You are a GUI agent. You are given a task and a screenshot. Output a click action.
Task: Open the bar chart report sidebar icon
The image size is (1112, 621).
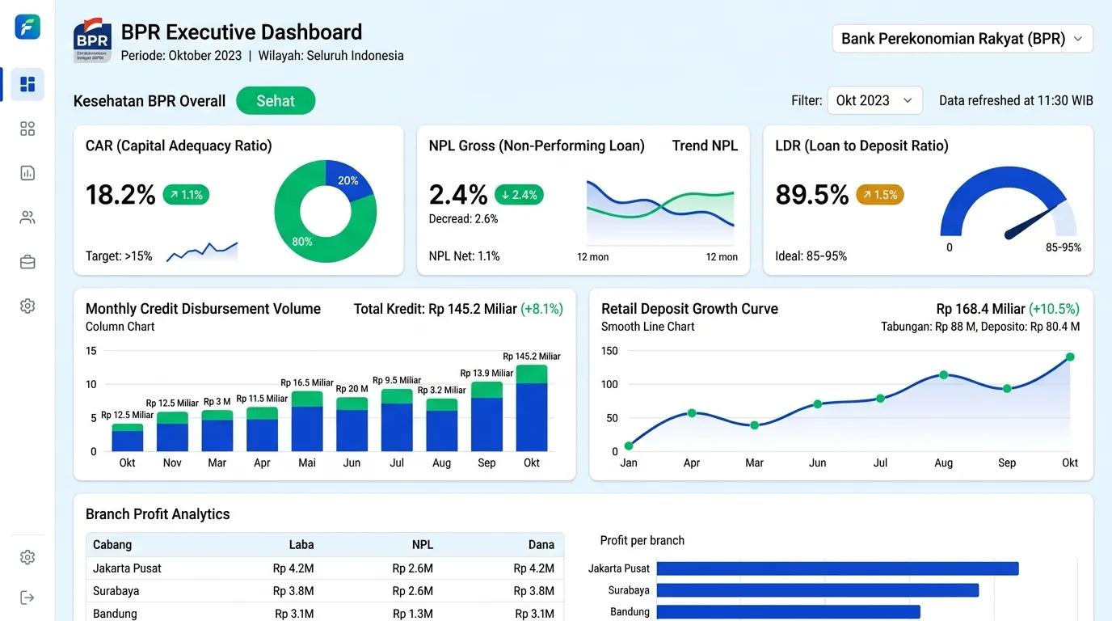pyautogui.click(x=27, y=173)
